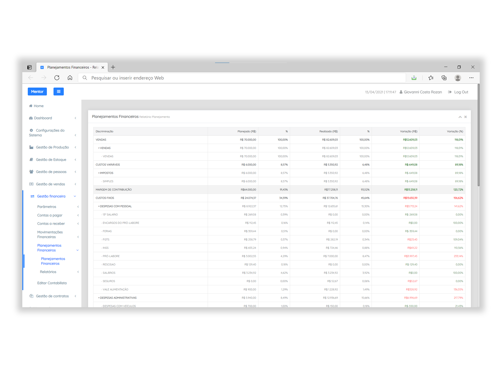Viewport: 501px width, 373px height.
Task: Expand Movimentações Financeiras submenu chevron
Action: tap(78, 237)
